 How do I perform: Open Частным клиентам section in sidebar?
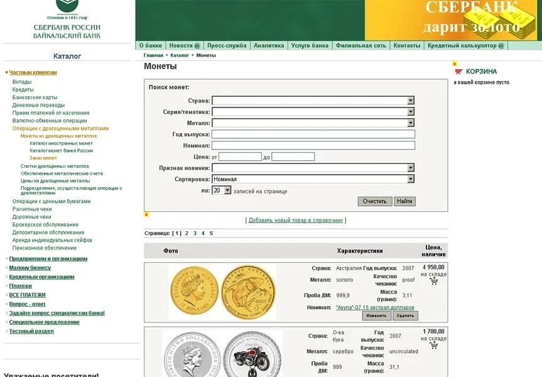pos(33,72)
